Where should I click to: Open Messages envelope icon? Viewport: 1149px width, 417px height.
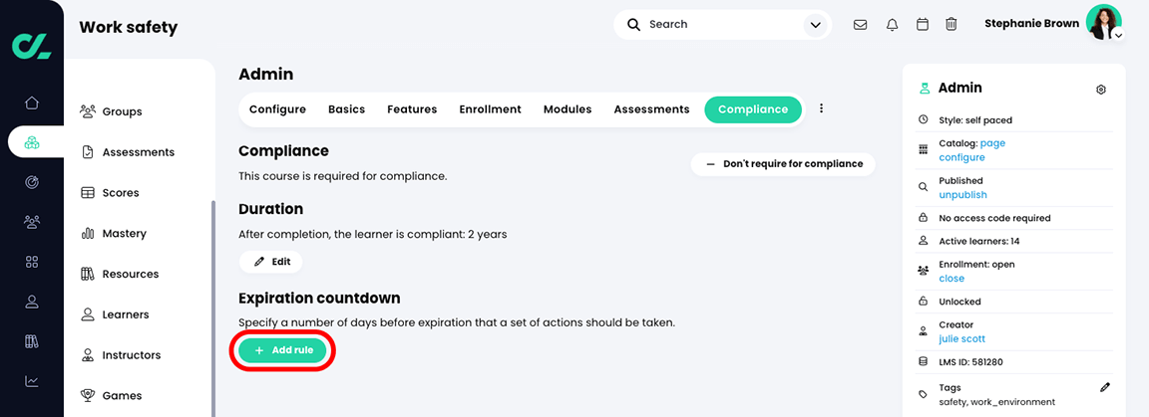861,24
